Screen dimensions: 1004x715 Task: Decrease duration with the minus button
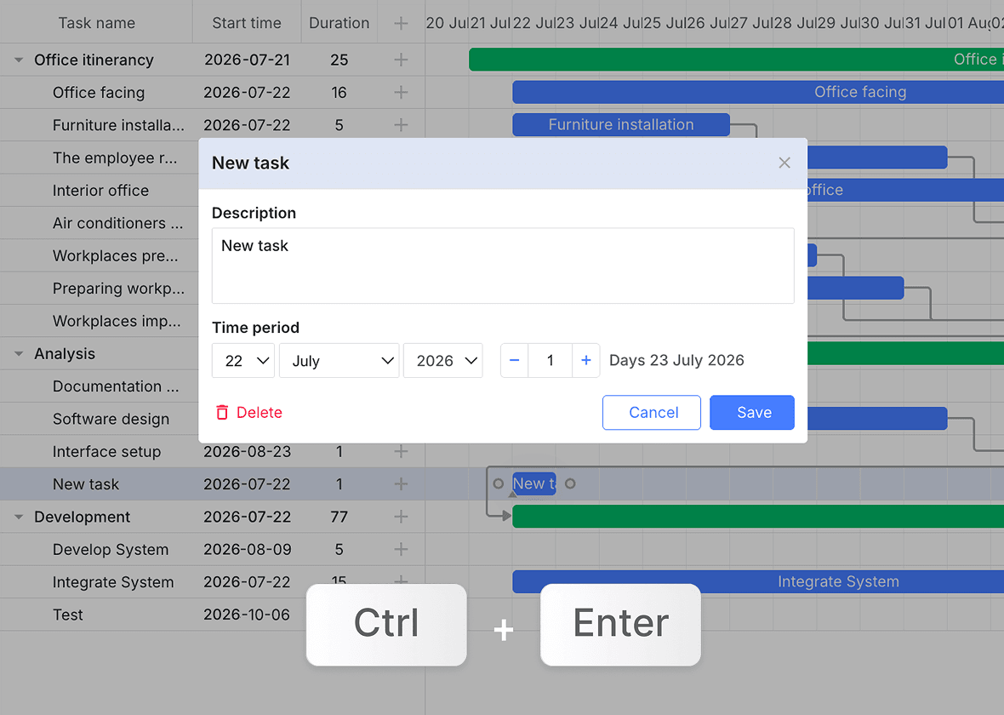coord(514,361)
